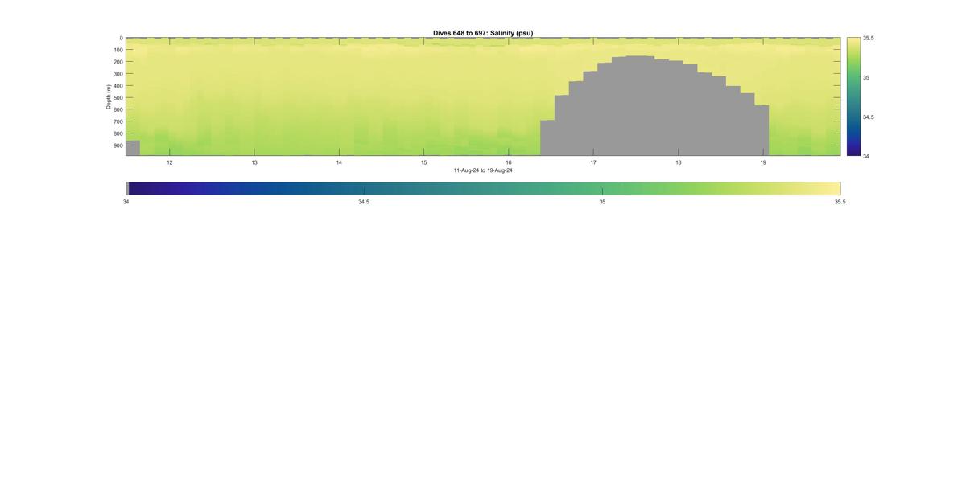Select date tick label "18"

pos(679,162)
